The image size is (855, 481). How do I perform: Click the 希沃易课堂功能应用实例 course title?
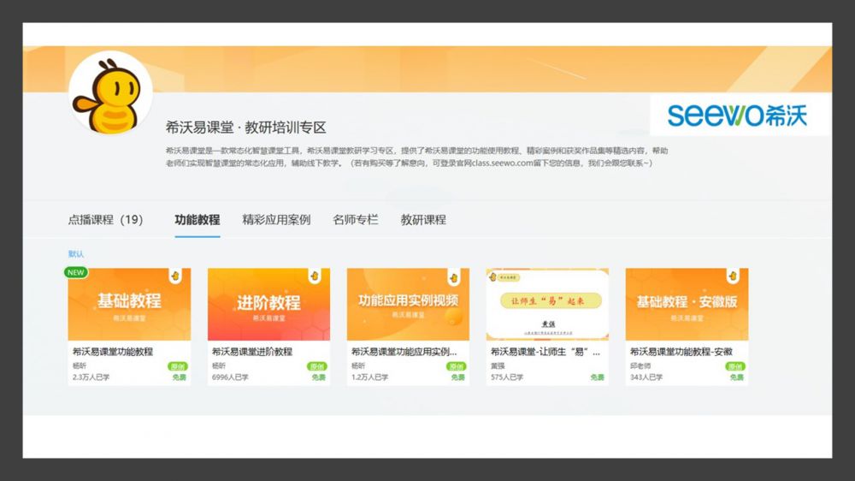coord(404,352)
